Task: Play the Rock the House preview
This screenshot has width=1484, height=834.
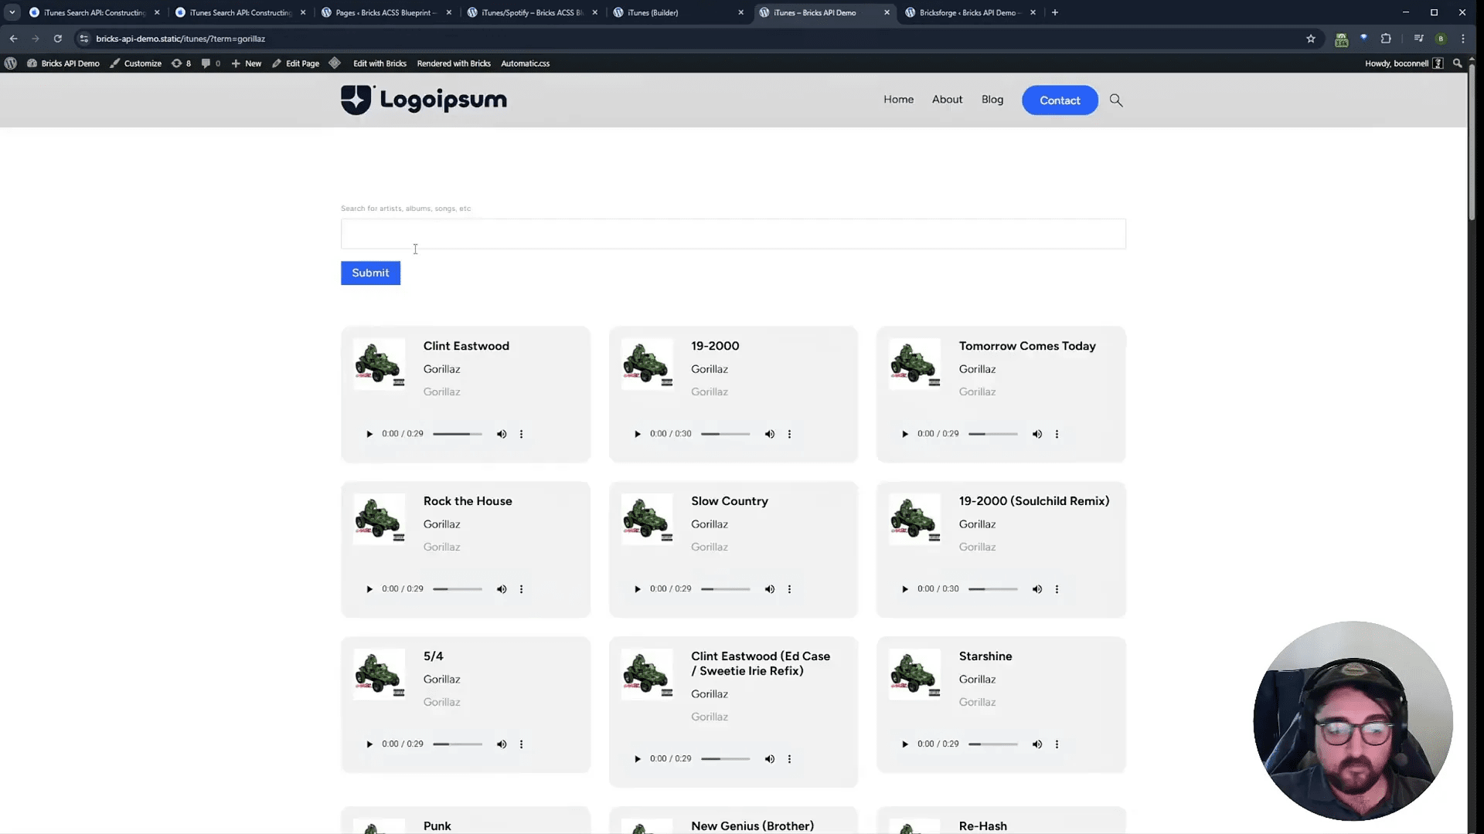Action: (x=369, y=589)
